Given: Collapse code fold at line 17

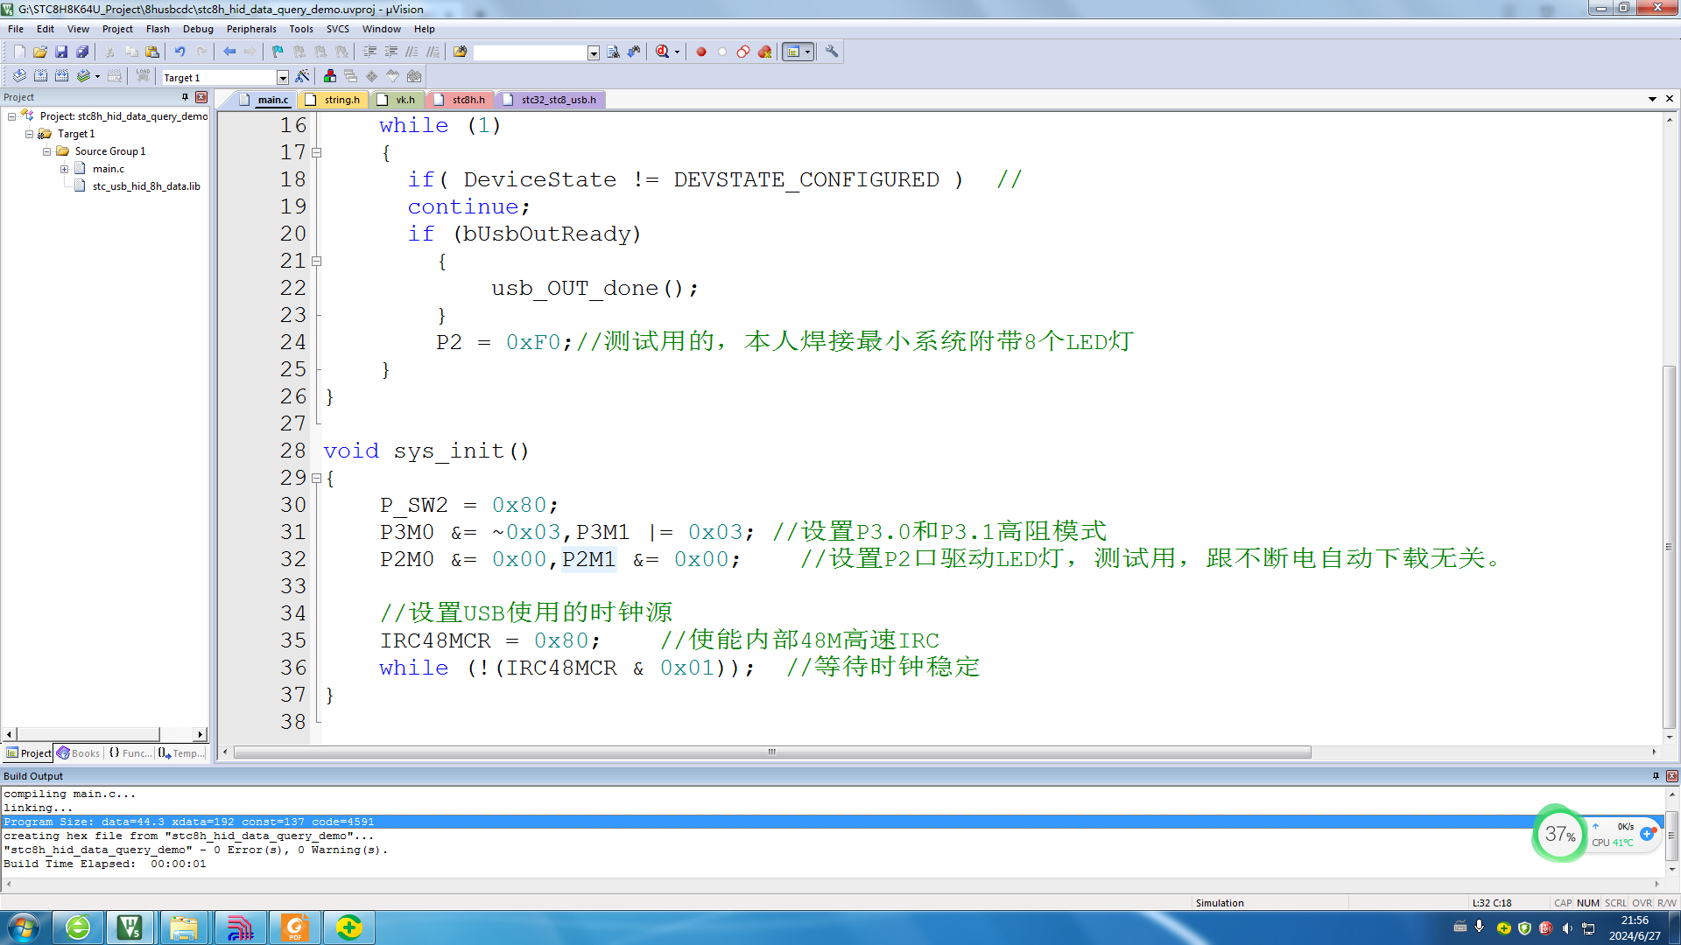Looking at the screenshot, I should [317, 153].
